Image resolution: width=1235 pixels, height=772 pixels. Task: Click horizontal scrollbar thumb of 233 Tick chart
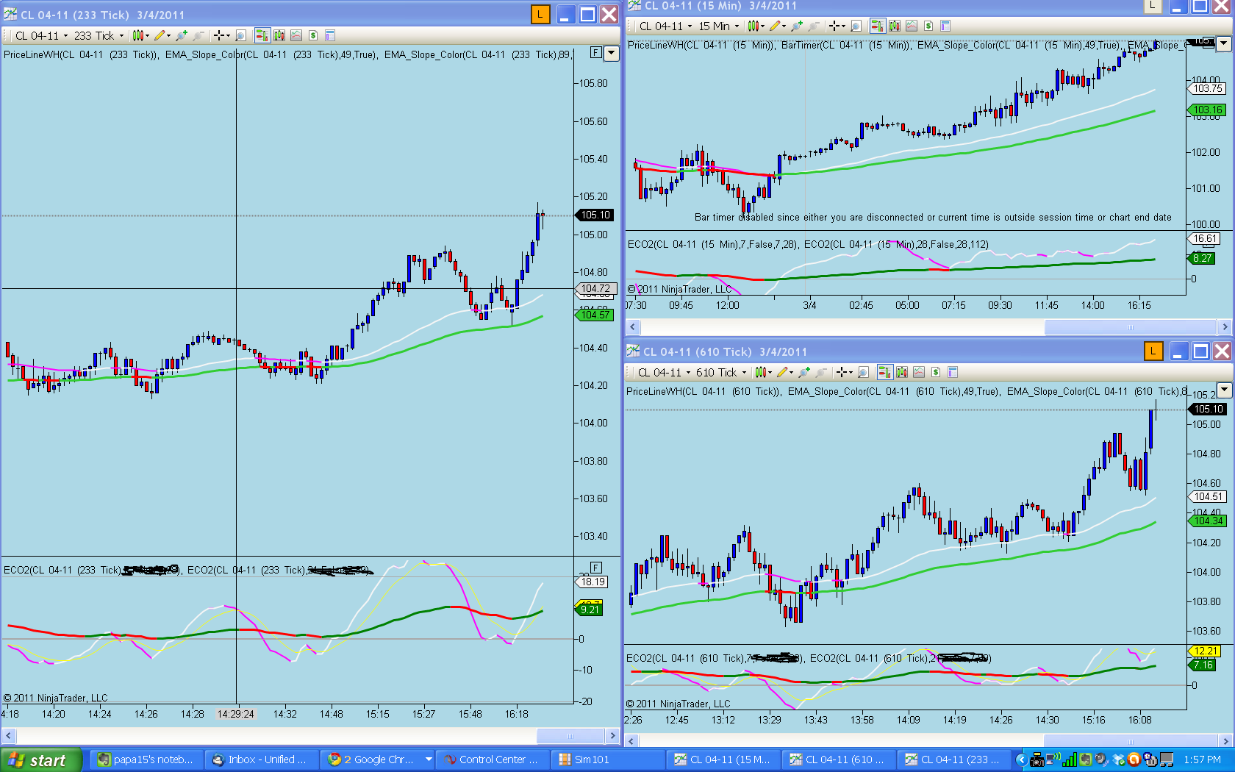click(x=570, y=735)
